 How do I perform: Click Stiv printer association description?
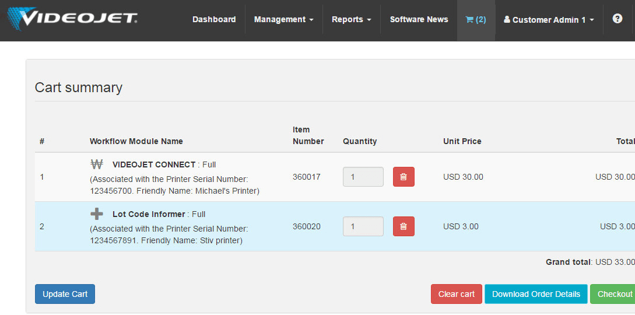click(169, 235)
